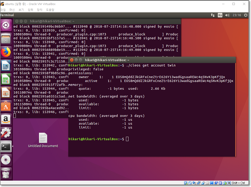Open the system gear session menu
Screen dimensions: 251x187
tap(247, 15)
